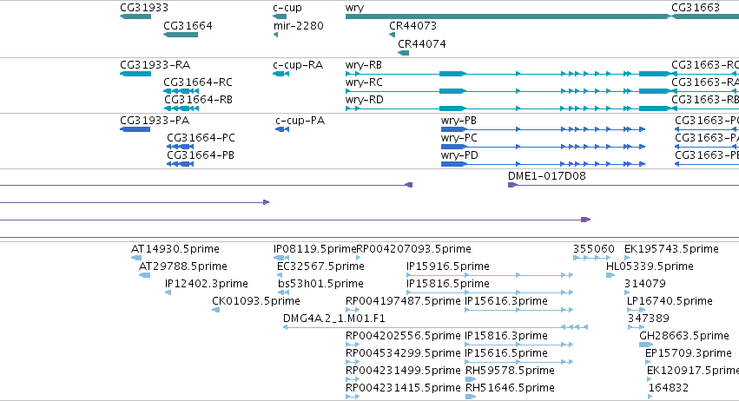Select the wry-RC transcript
Image resolution: width=739 pixels, height=401 pixels.
click(509, 91)
